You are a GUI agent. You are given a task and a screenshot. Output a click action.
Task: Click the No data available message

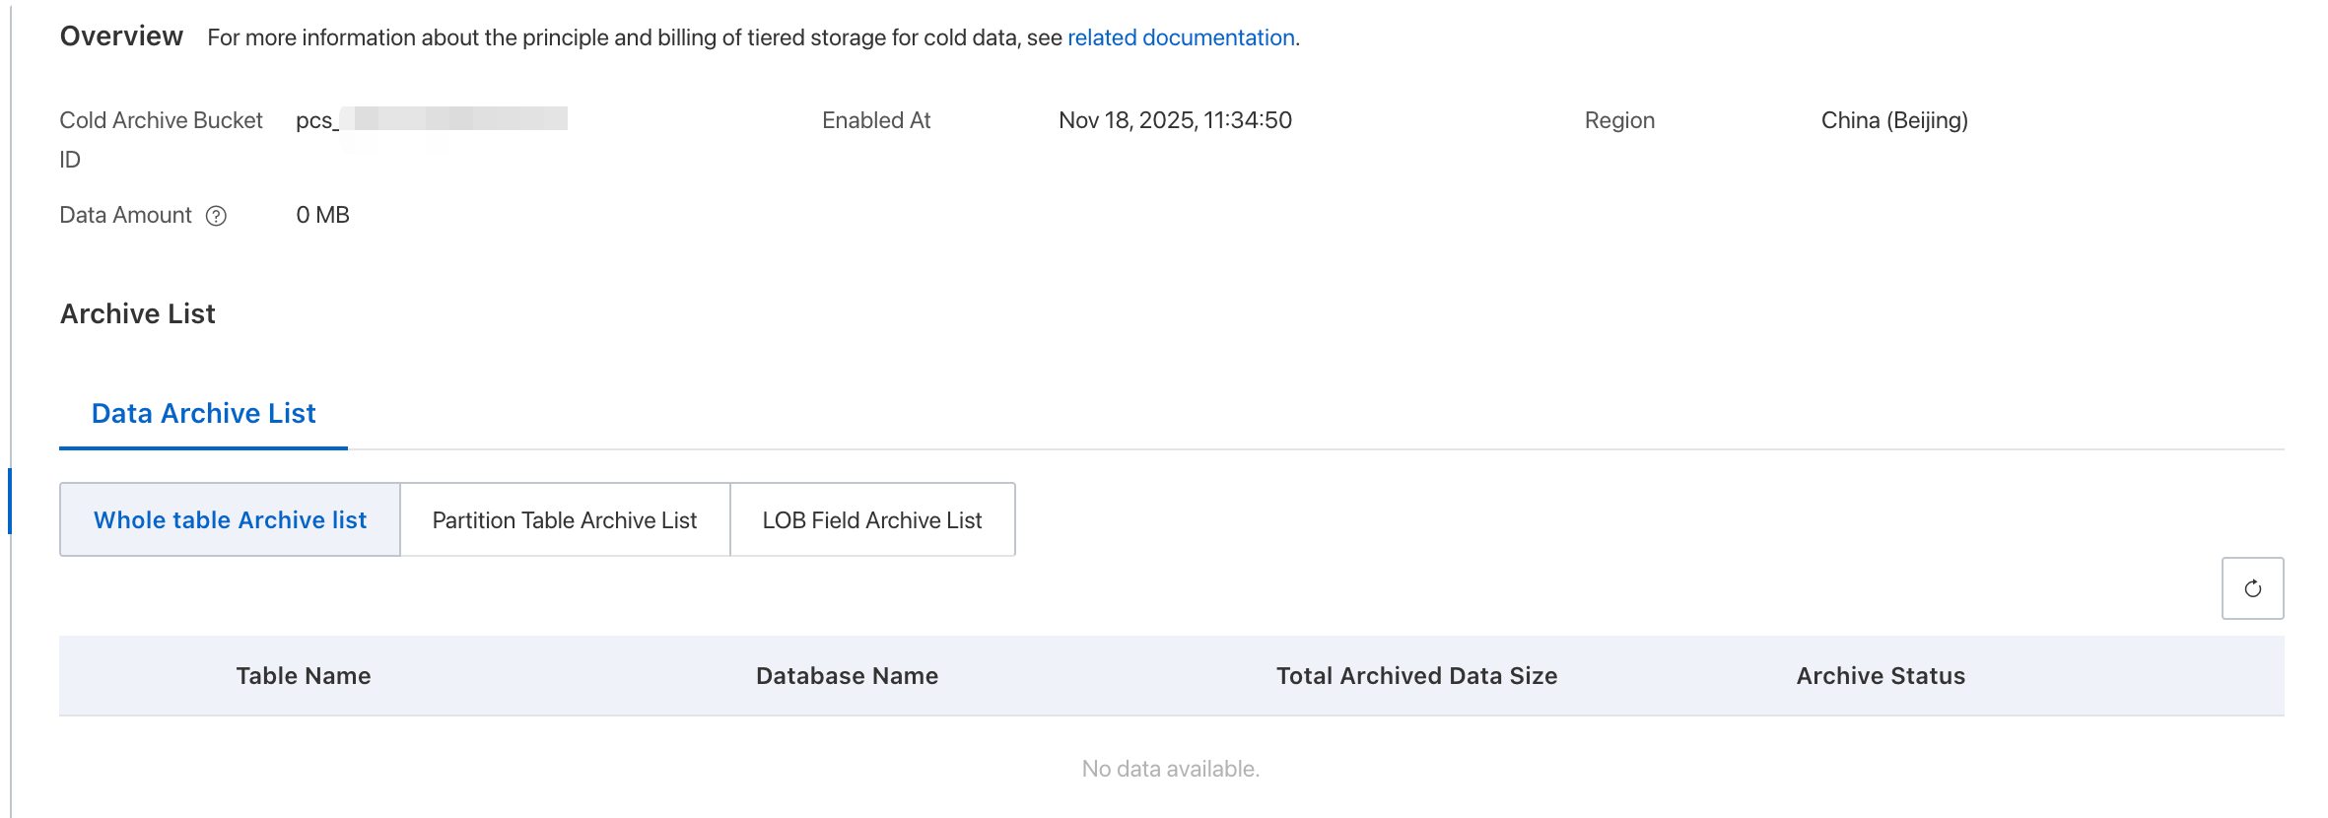click(1171, 769)
